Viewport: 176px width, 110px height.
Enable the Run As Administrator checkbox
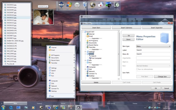coord(137,69)
